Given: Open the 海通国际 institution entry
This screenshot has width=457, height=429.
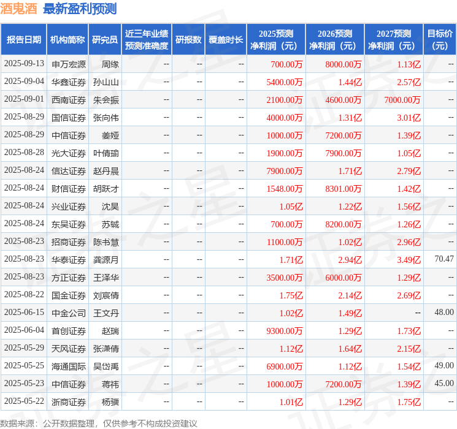Looking at the screenshot, I should coord(69,366).
